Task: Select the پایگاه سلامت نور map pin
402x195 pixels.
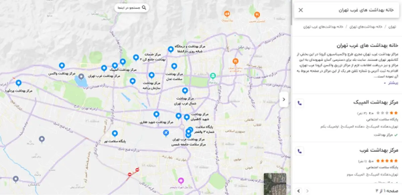Action: [115, 134]
